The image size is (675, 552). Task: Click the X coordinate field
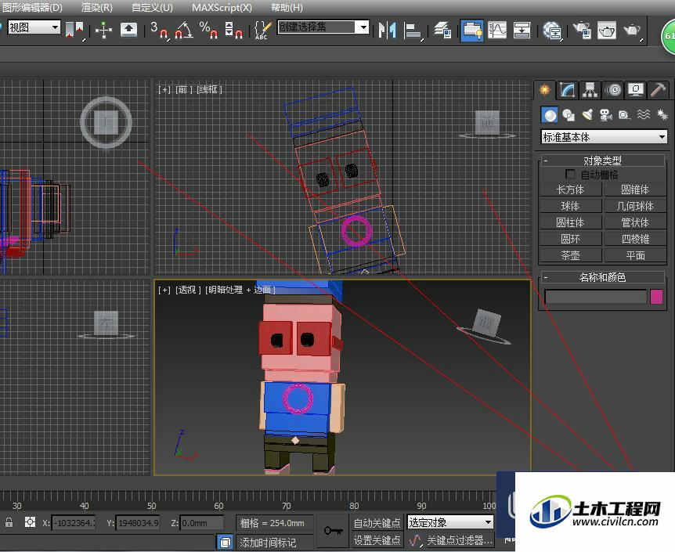(x=73, y=523)
